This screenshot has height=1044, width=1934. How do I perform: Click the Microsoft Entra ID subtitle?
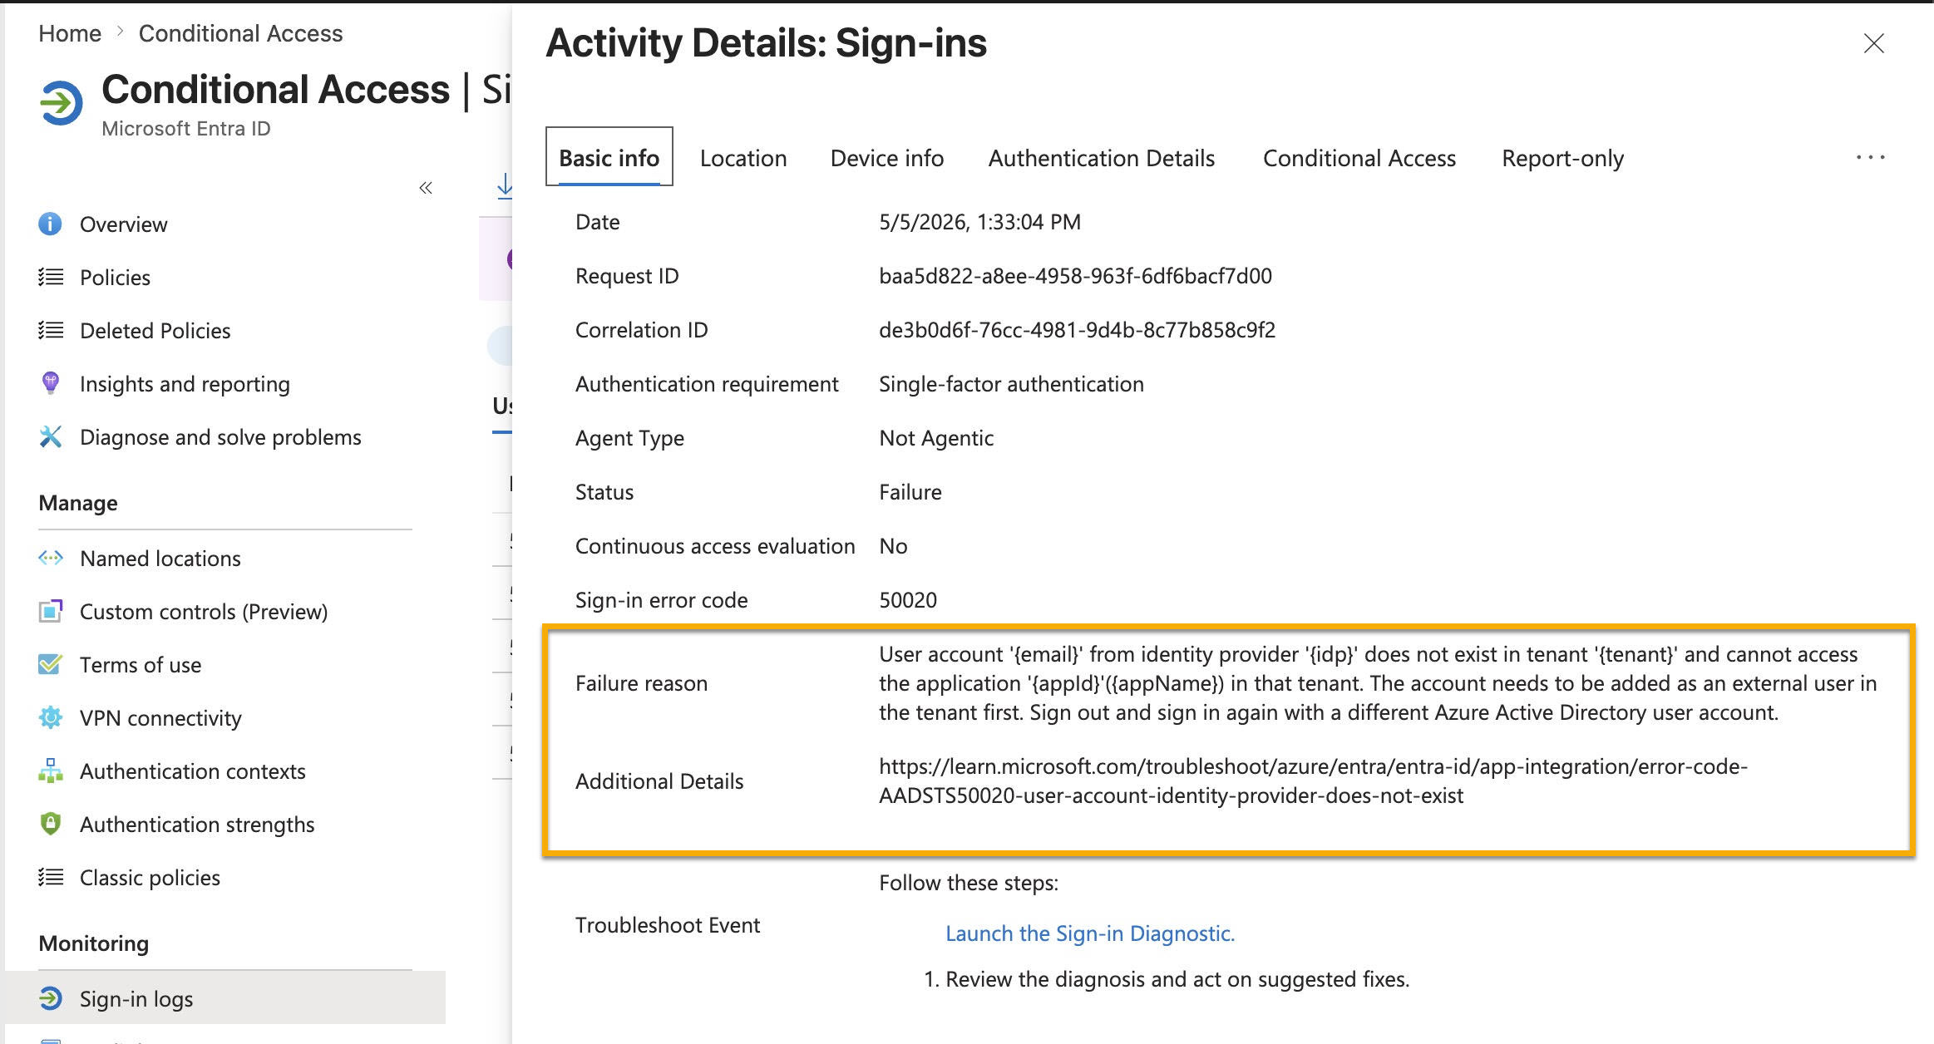point(186,129)
